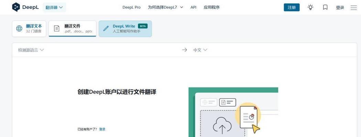Switch to the 翻译文本 tab
Screen dimensions: 361x137
coord(29,28)
